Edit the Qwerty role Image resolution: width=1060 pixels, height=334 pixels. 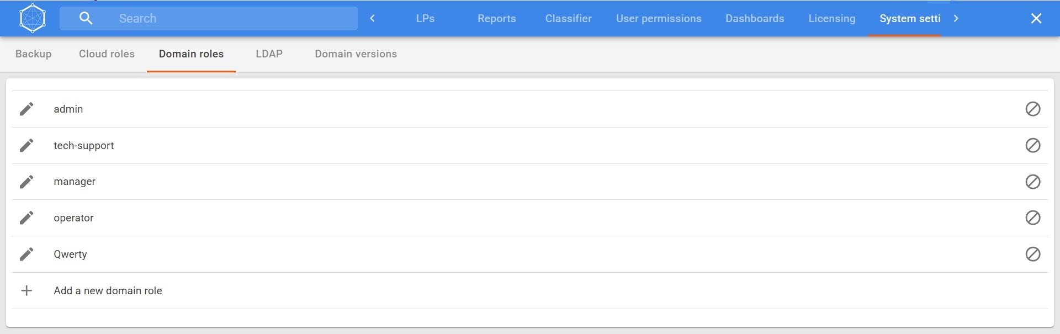[26, 255]
